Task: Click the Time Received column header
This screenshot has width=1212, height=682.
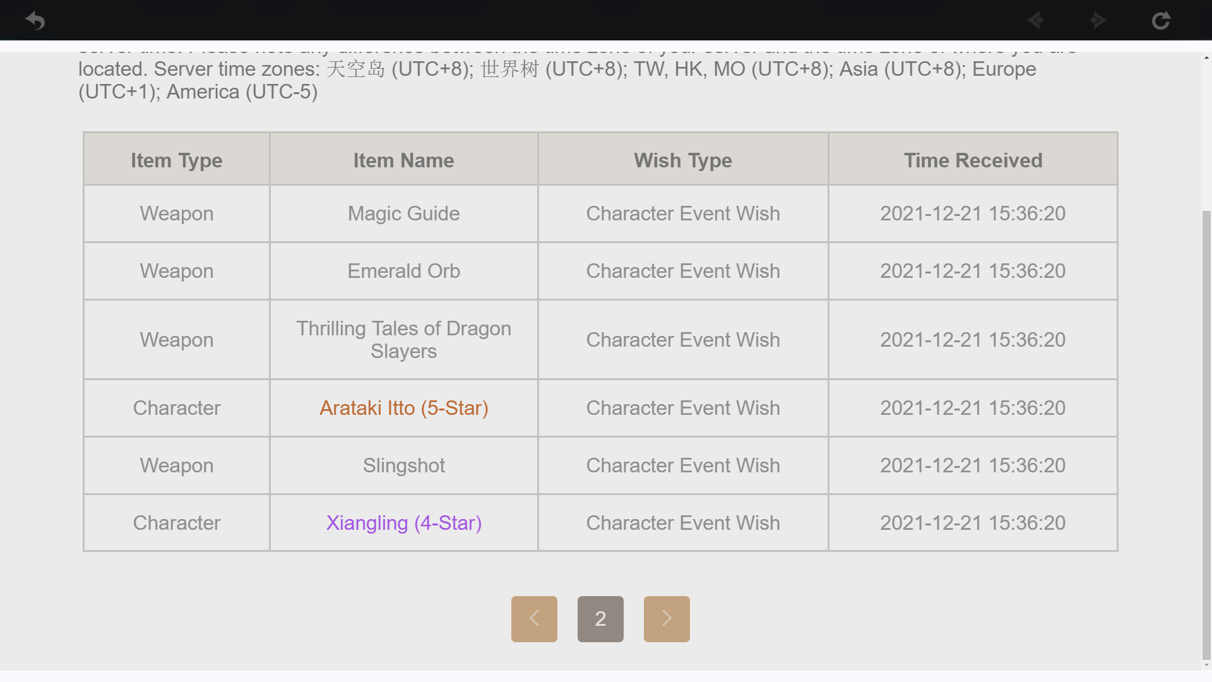Action: coord(973,160)
